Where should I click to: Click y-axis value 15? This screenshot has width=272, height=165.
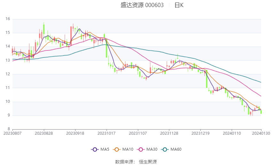pos(8,33)
